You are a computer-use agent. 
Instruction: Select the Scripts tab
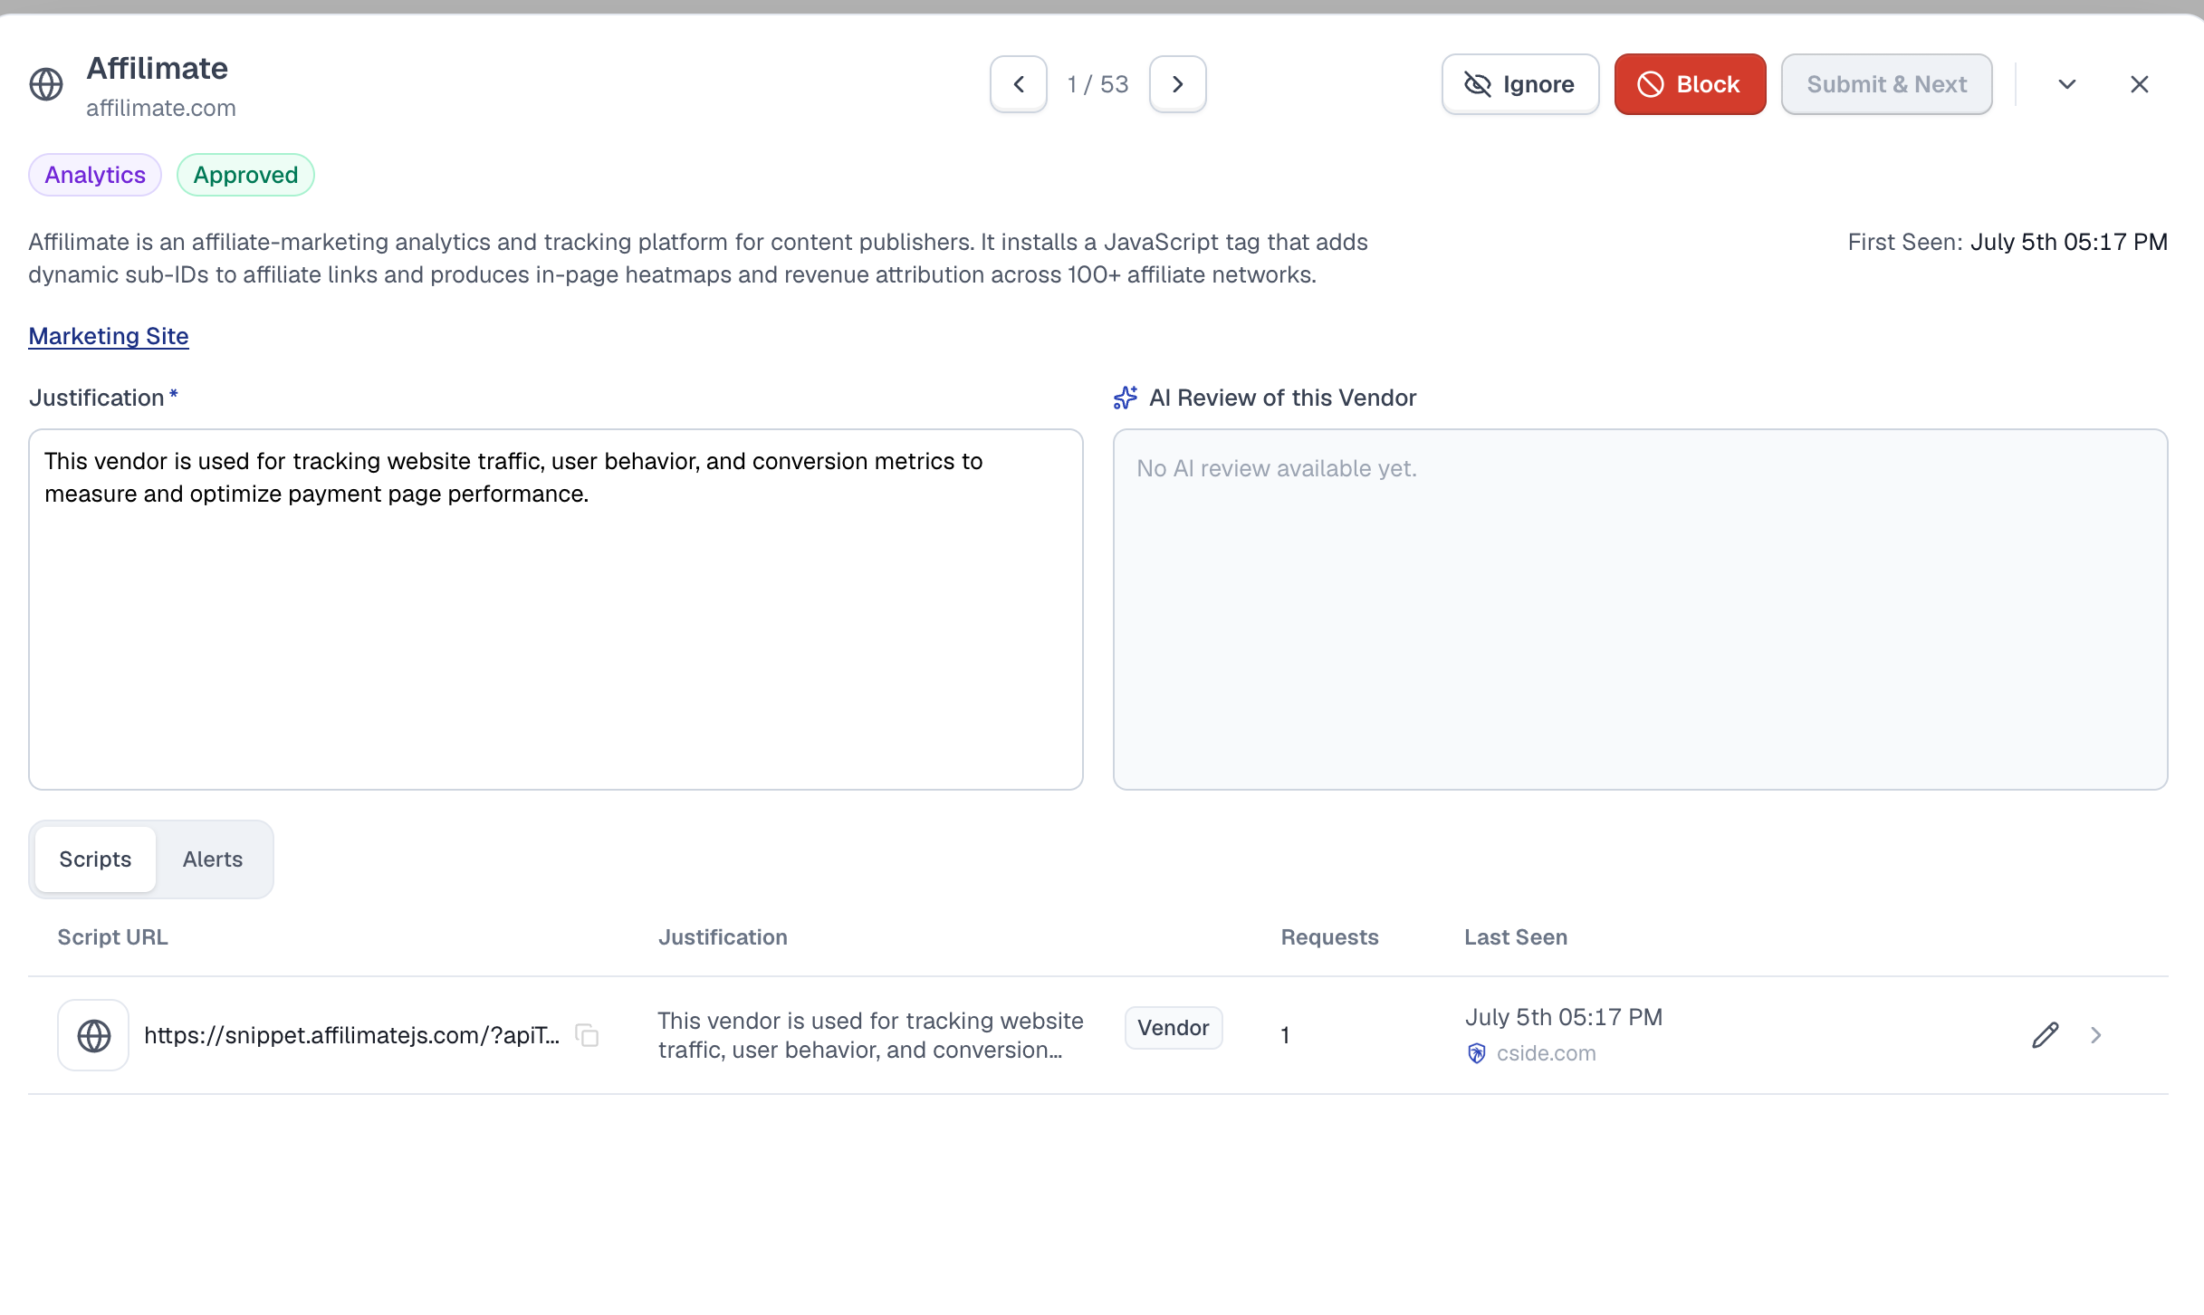(x=95, y=859)
